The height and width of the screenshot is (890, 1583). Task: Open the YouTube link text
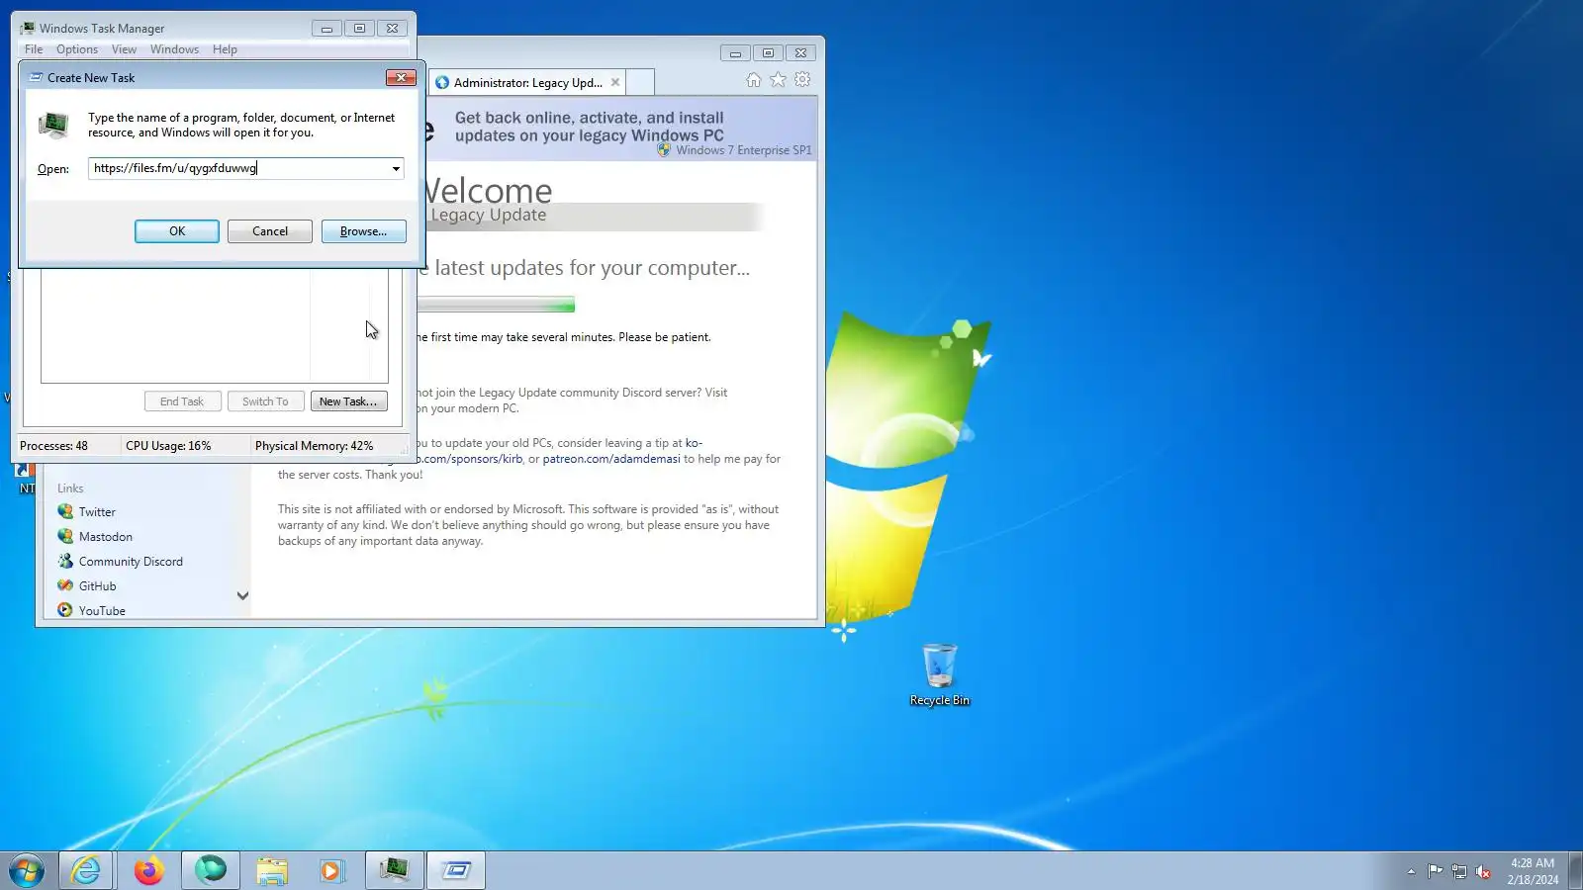click(x=102, y=611)
